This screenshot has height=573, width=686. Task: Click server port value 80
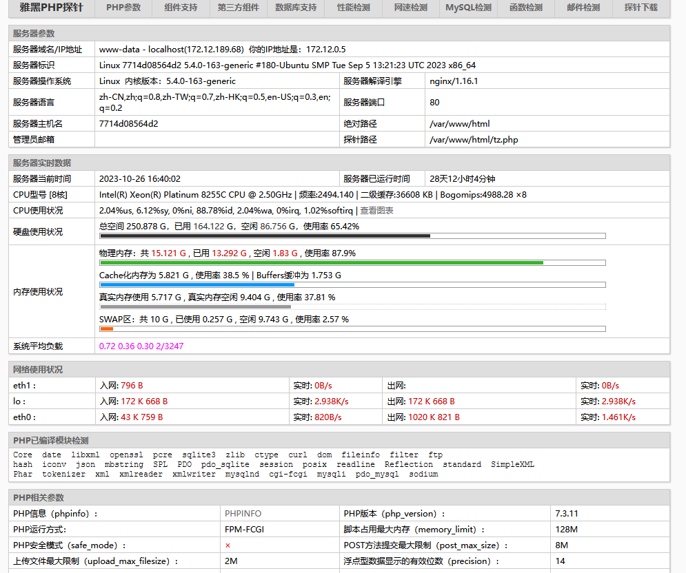[x=434, y=103]
